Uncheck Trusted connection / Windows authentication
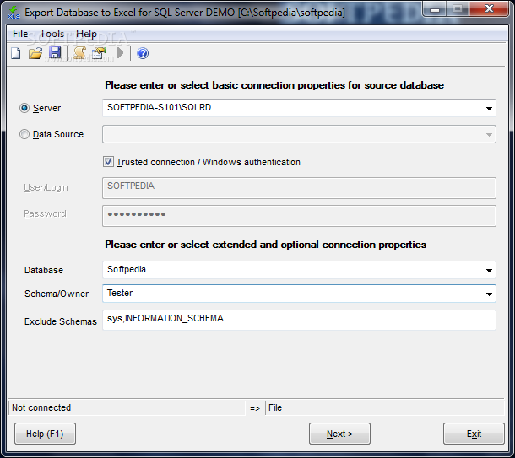Screen dimensions: 515x458 [108, 162]
